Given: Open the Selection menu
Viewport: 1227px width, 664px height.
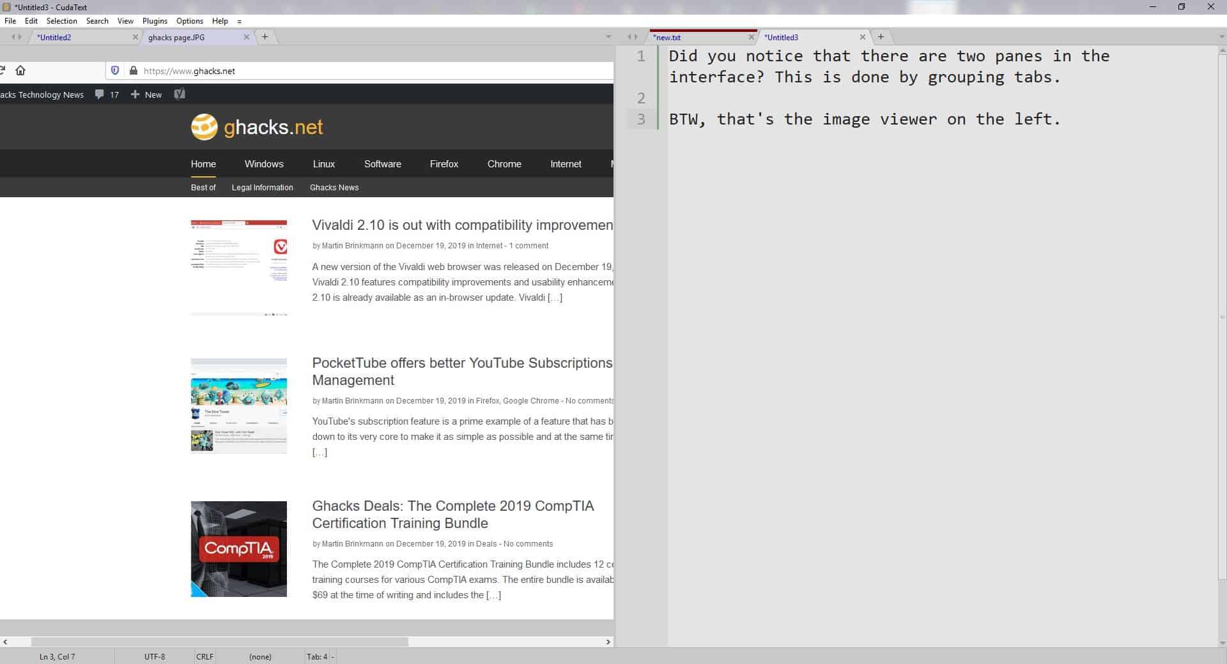Looking at the screenshot, I should pyautogui.click(x=62, y=21).
